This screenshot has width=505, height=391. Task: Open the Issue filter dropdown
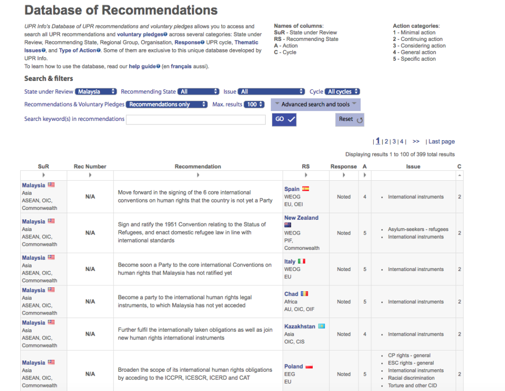pos(271,91)
